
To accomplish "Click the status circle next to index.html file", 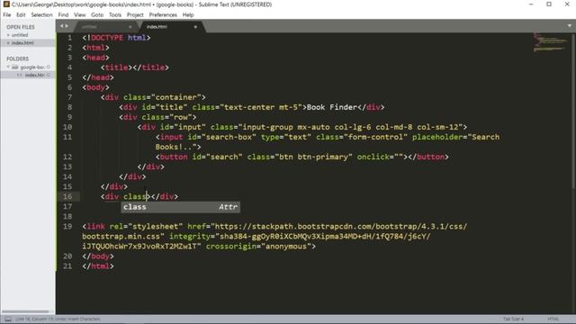I will (49, 75).
